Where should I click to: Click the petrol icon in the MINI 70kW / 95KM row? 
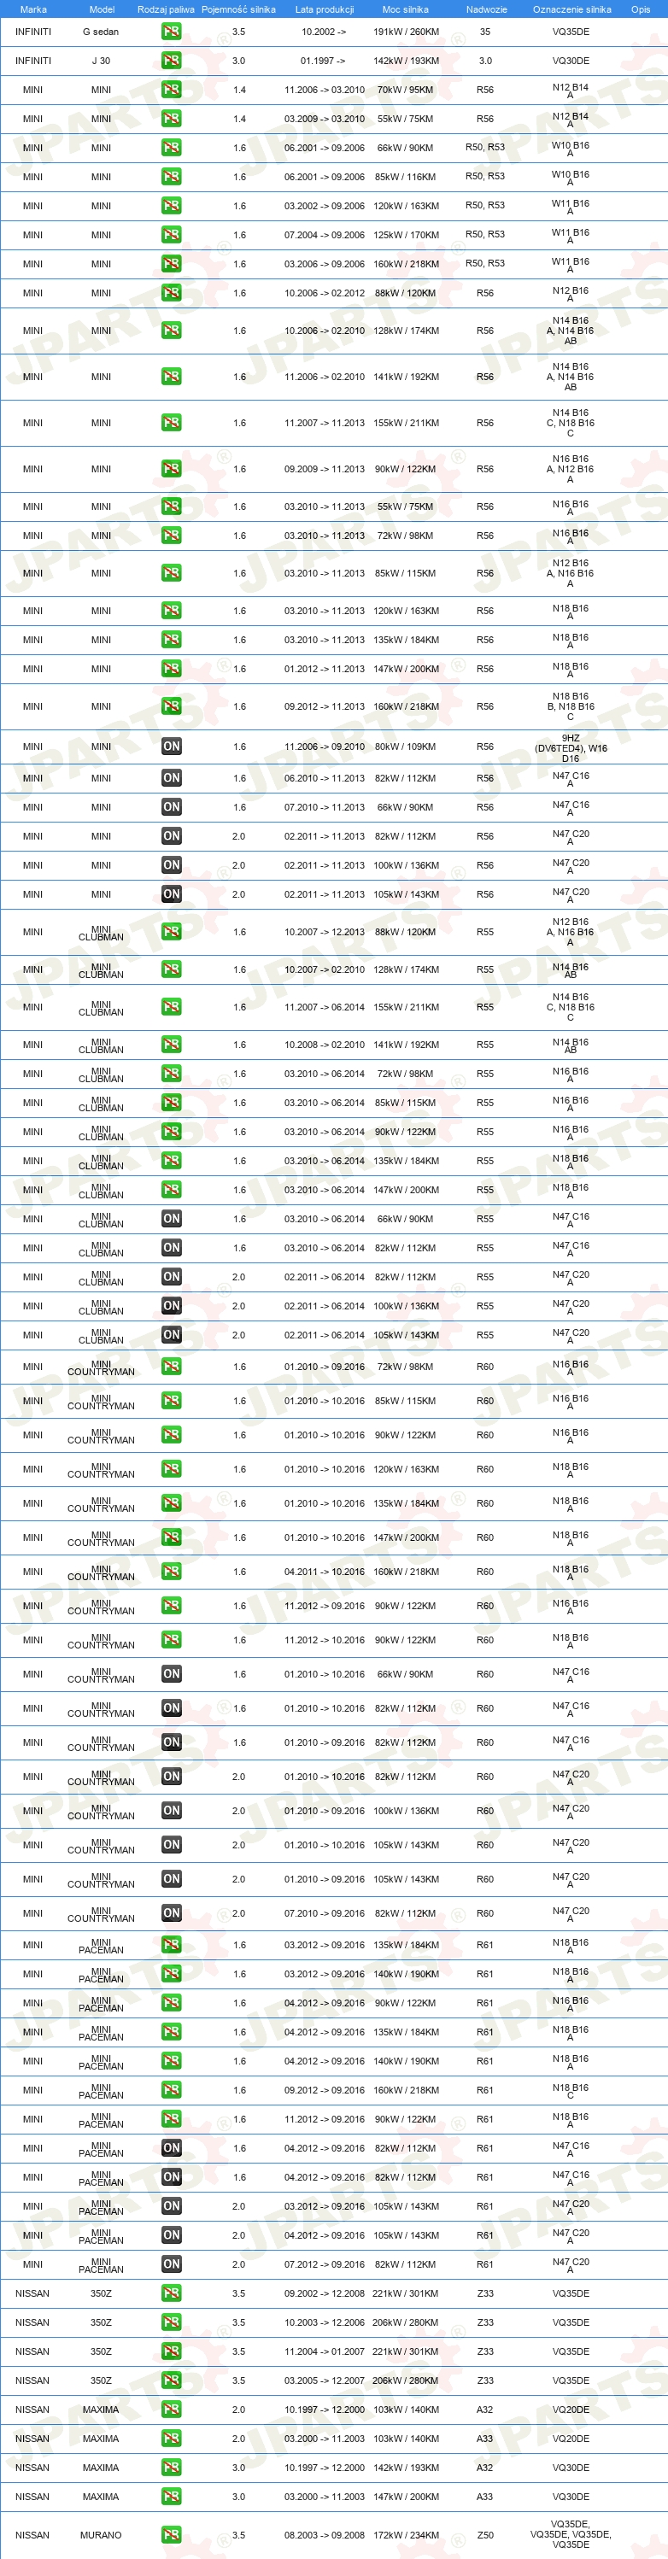point(171,90)
